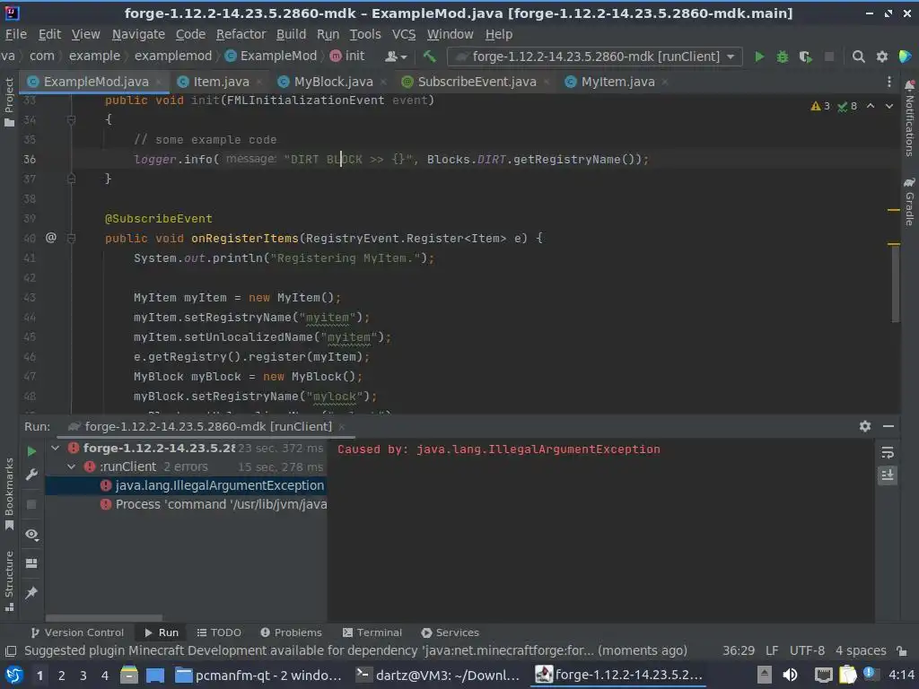Collapse forge-1.12.2 root node in Run tree

[55, 449]
